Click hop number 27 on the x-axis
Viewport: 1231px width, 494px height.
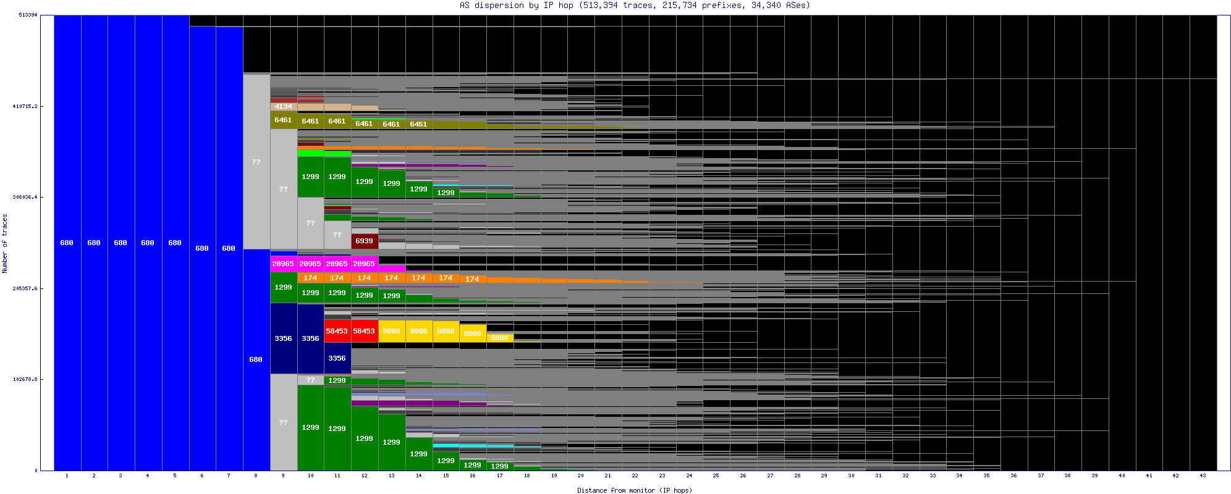pyautogui.click(x=771, y=475)
